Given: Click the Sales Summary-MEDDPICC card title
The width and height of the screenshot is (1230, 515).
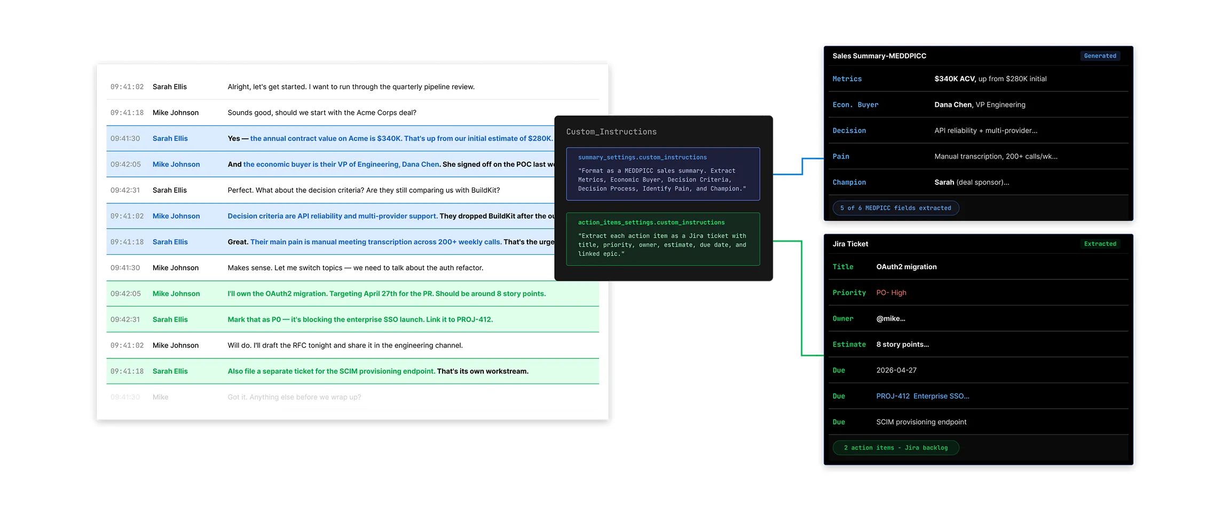Looking at the screenshot, I should [x=879, y=56].
